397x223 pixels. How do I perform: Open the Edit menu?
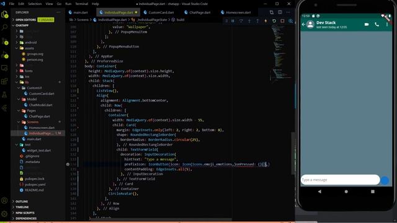coord(21,4)
